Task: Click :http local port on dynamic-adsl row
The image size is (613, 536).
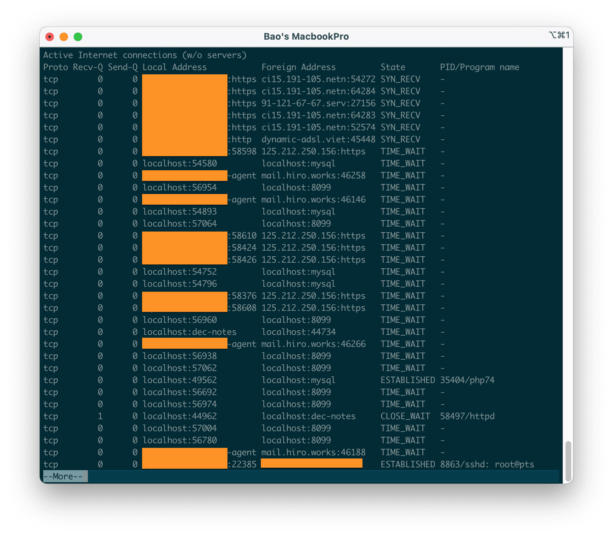Action: pos(240,139)
